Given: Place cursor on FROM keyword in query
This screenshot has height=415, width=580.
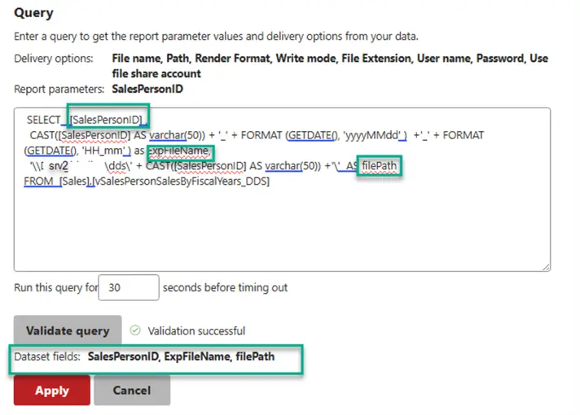Looking at the screenshot, I should coord(38,181).
